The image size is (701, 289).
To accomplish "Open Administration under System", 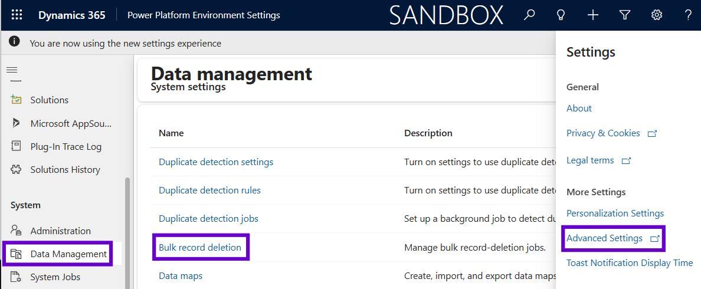I will [60, 231].
